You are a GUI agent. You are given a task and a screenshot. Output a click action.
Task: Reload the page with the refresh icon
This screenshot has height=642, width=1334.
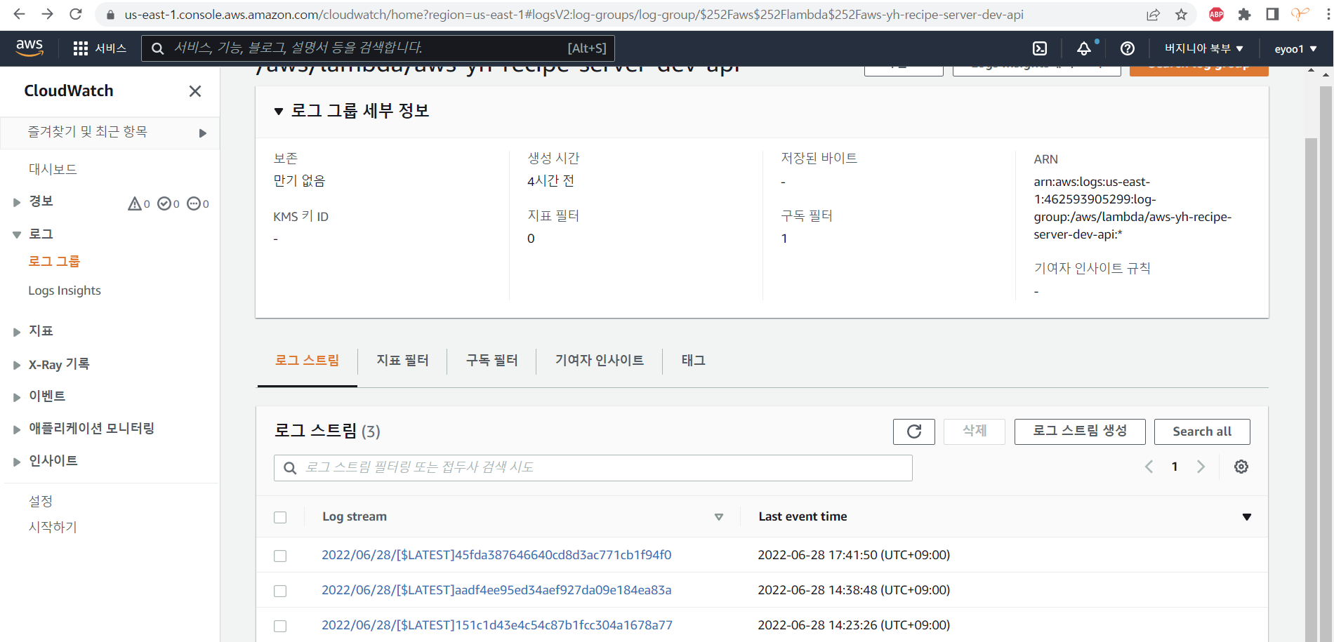[x=76, y=14]
